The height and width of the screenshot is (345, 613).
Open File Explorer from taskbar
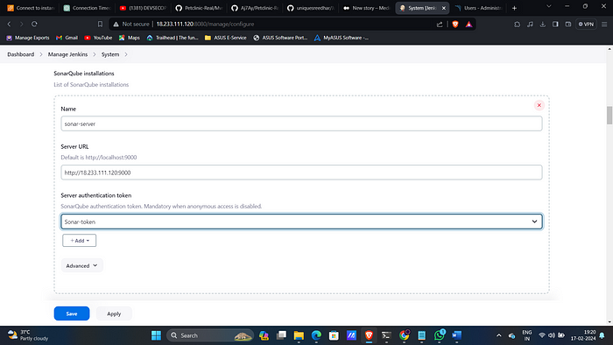click(299, 335)
